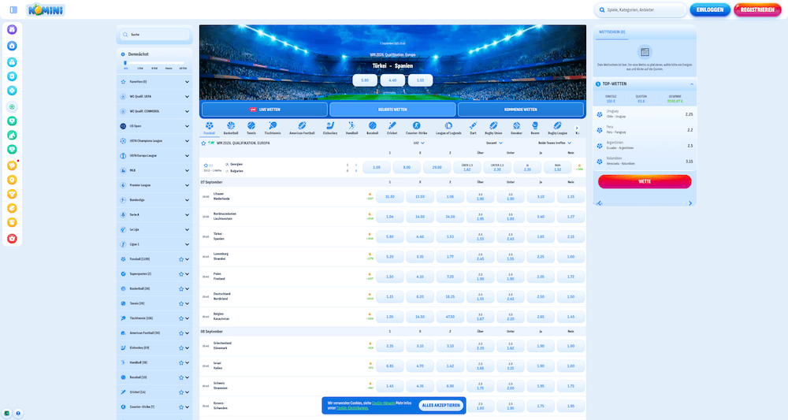The height and width of the screenshot is (420, 788).
Task: Collapse the Top-Wetten panel
Action: [691, 83]
